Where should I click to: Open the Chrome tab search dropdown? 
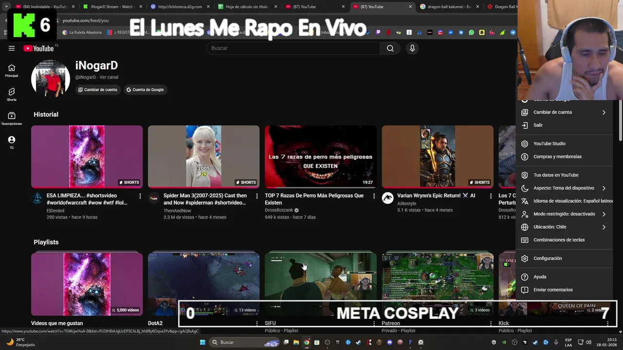click(6, 7)
